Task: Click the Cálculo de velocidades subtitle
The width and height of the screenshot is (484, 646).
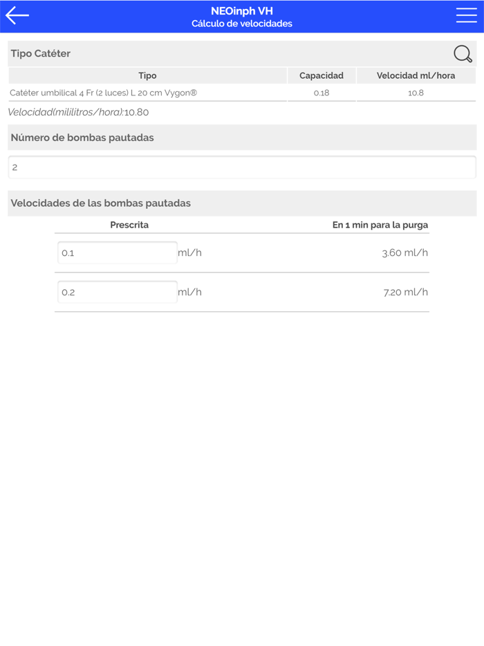Action: point(242,24)
